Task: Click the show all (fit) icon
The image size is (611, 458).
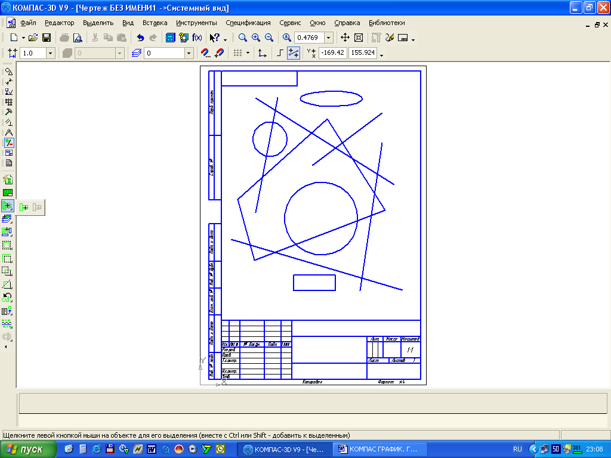Action: pyautogui.click(x=359, y=38)
